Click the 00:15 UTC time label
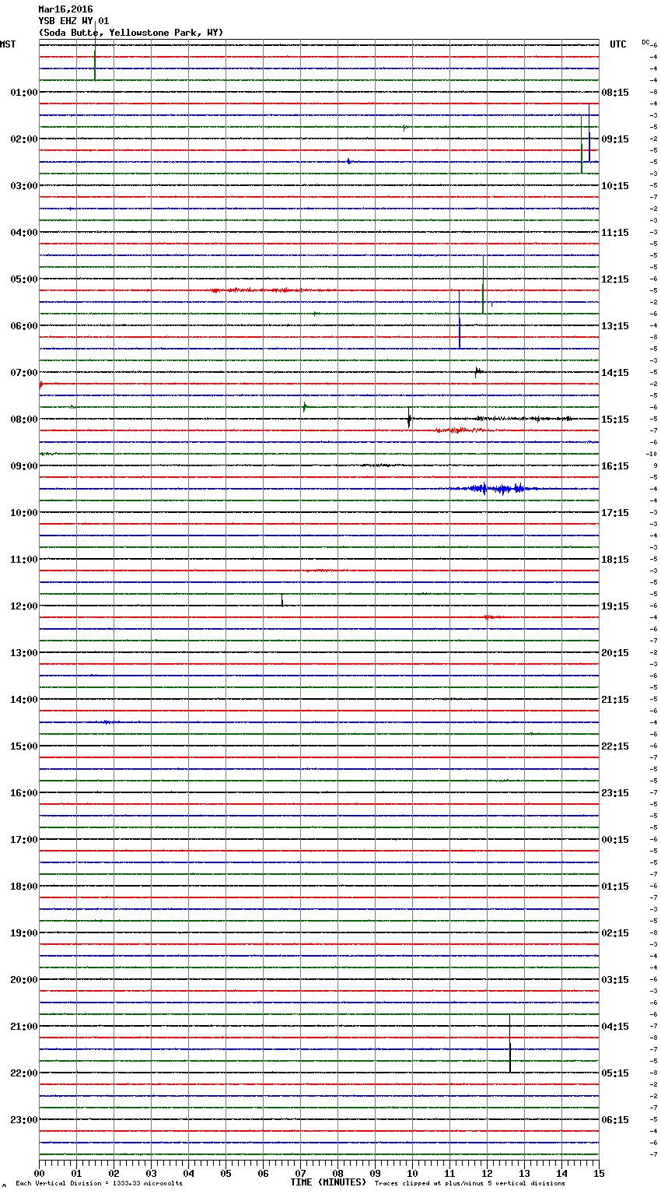The image size is (661, 1194). [615, 840]
